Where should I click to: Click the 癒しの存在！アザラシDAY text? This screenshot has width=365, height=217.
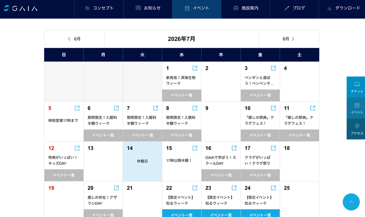pyautogui.click(x=102, y=200)
